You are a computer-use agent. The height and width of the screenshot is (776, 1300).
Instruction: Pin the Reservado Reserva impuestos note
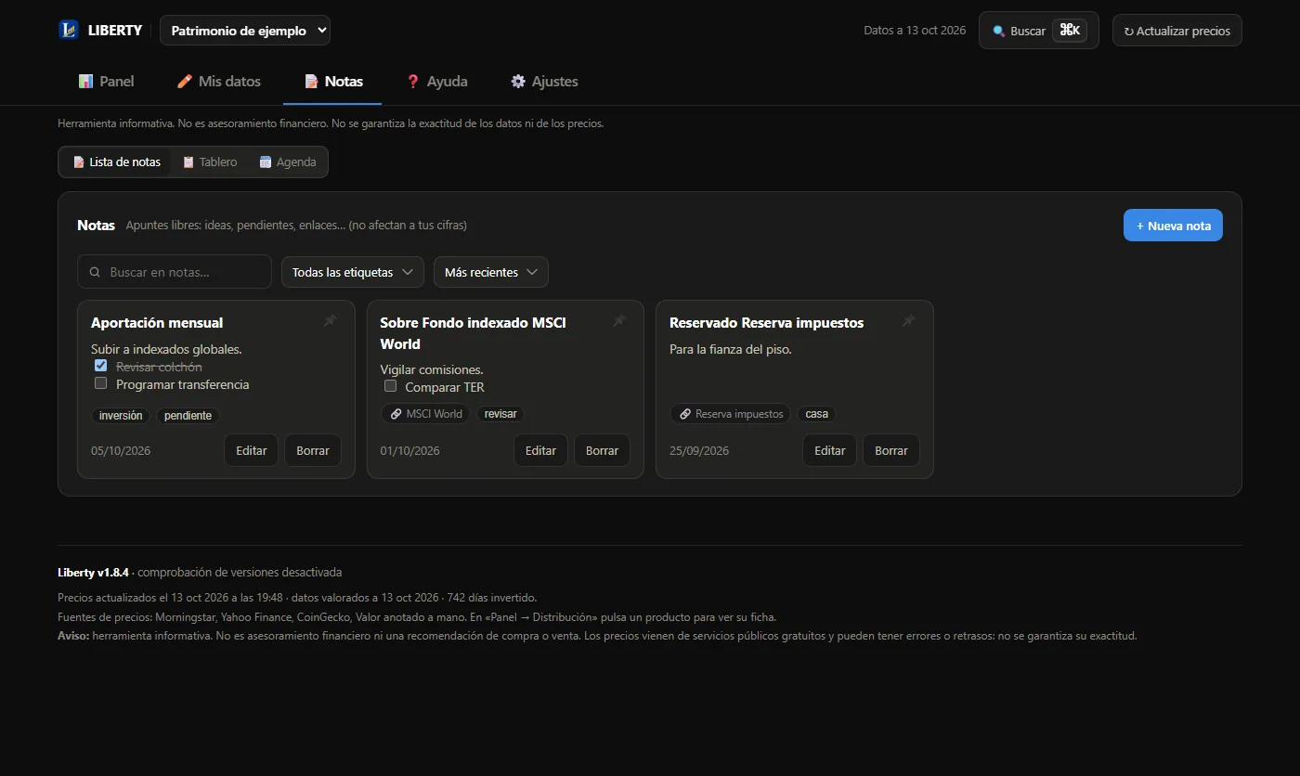click(x=909, y=321)
